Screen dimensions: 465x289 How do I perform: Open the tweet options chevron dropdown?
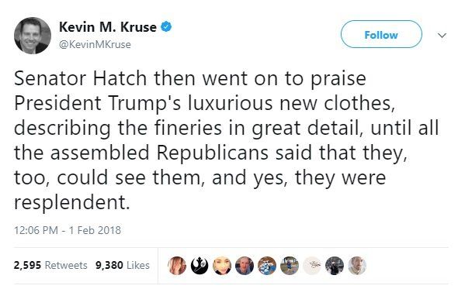[x=442, y=36]
